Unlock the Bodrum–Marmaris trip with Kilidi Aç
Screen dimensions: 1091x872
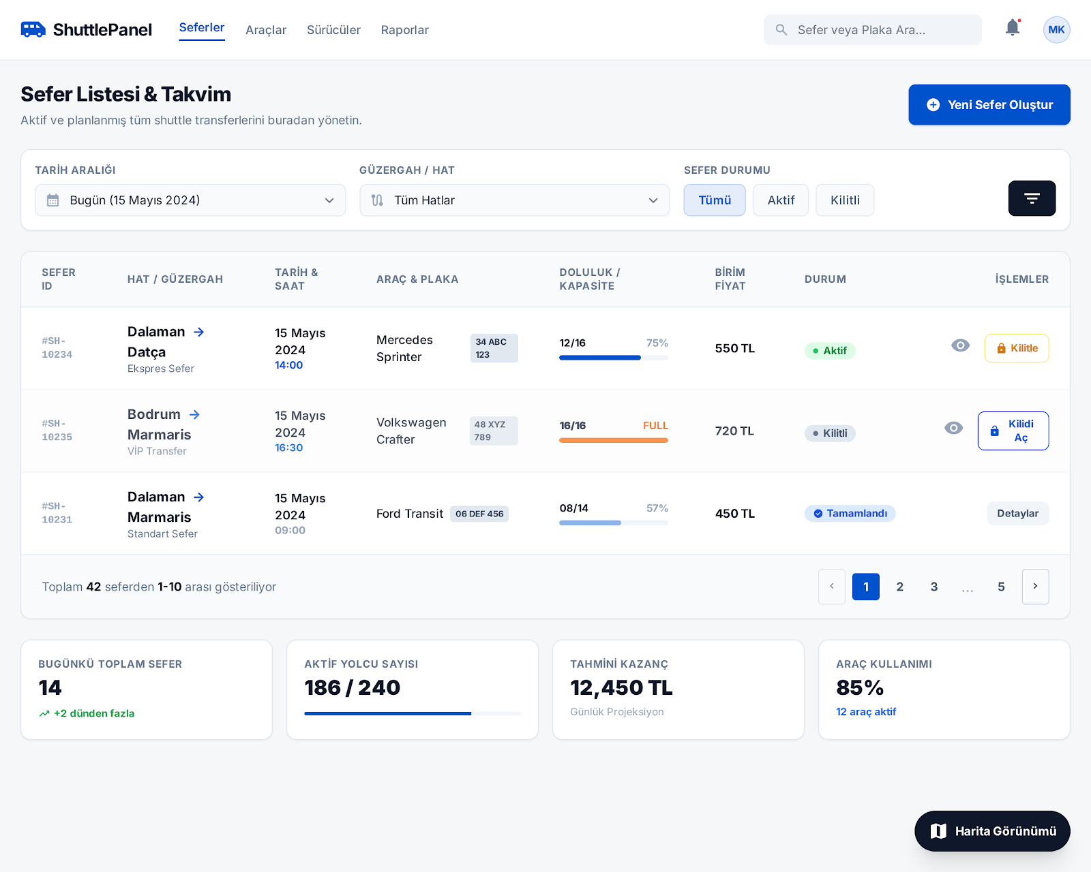coord(1013,431)
